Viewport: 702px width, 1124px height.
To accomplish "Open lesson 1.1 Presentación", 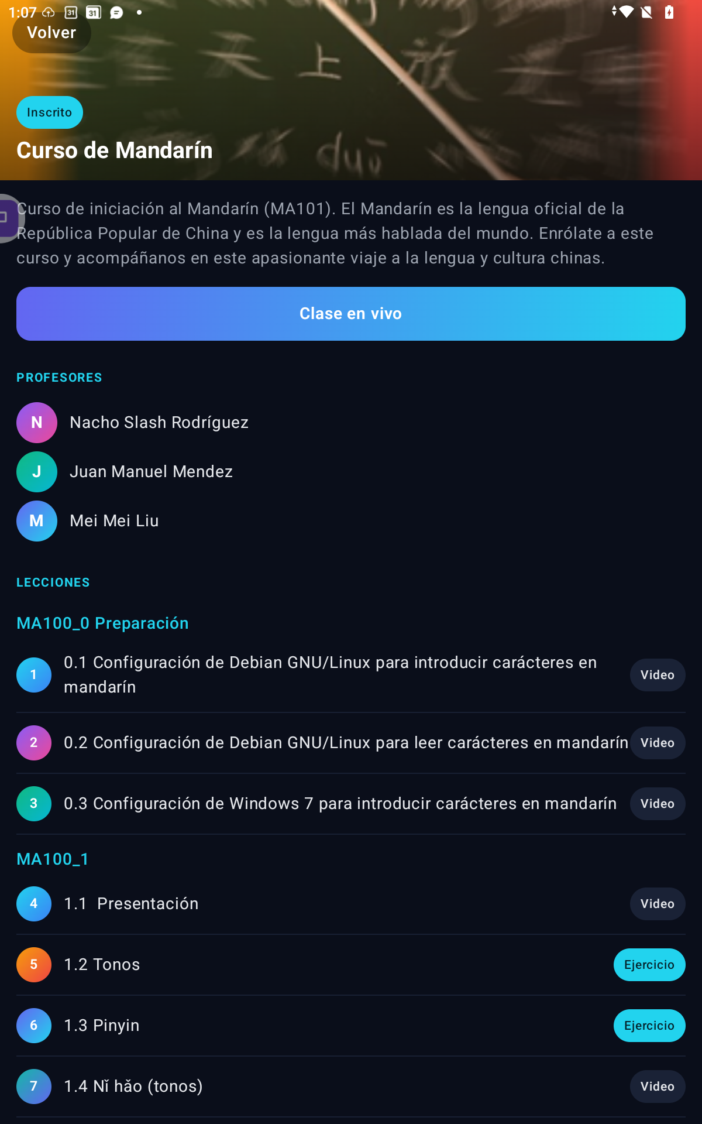I will 131,904.
